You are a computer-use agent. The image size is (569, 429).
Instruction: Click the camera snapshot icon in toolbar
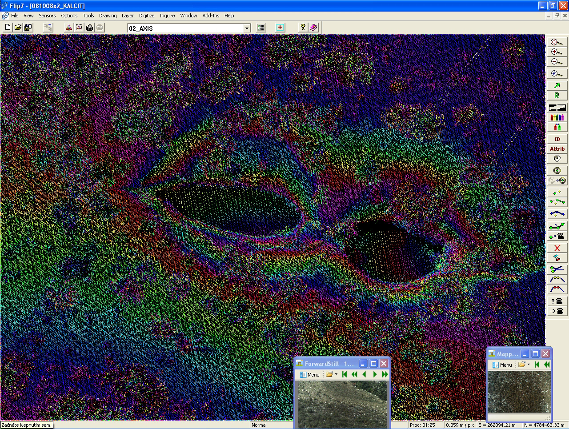[90, 28]
